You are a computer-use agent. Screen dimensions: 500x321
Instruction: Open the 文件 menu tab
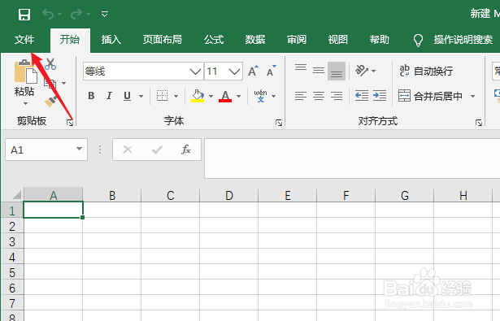pyautogui.click(x=24, y=40)
